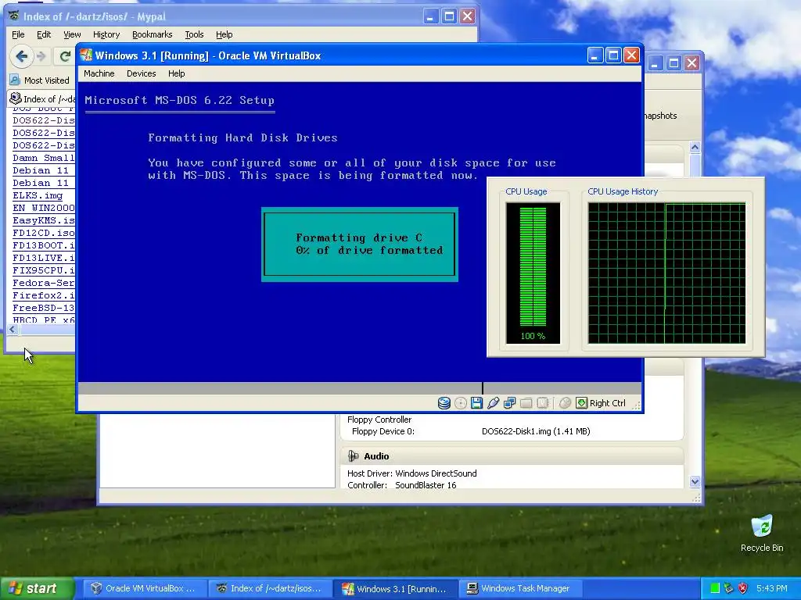Click the Safely Remove Hardware tray icon
Viewport: 801px width, 600px height.
pos(728,588)
